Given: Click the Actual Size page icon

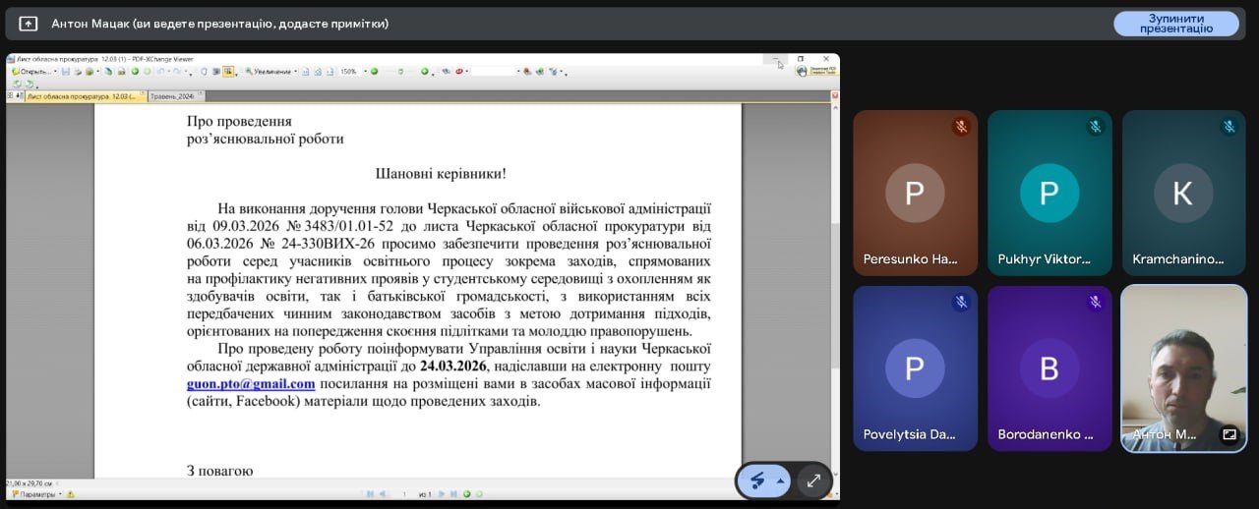Looking at the screenshot, I should 306,72.
